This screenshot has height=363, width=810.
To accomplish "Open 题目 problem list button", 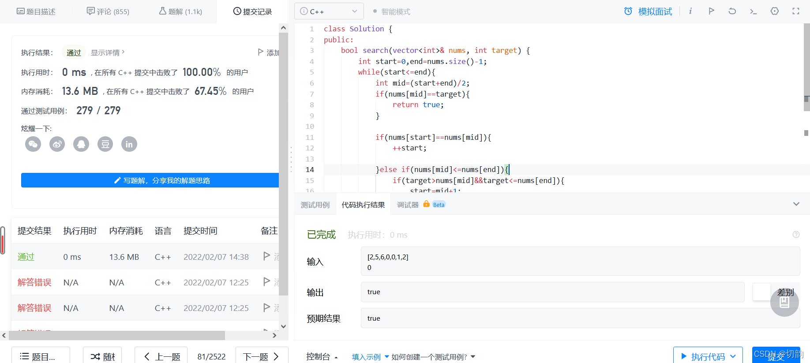I will coord(41,356).
